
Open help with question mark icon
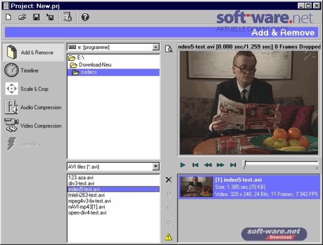[85, 17]
